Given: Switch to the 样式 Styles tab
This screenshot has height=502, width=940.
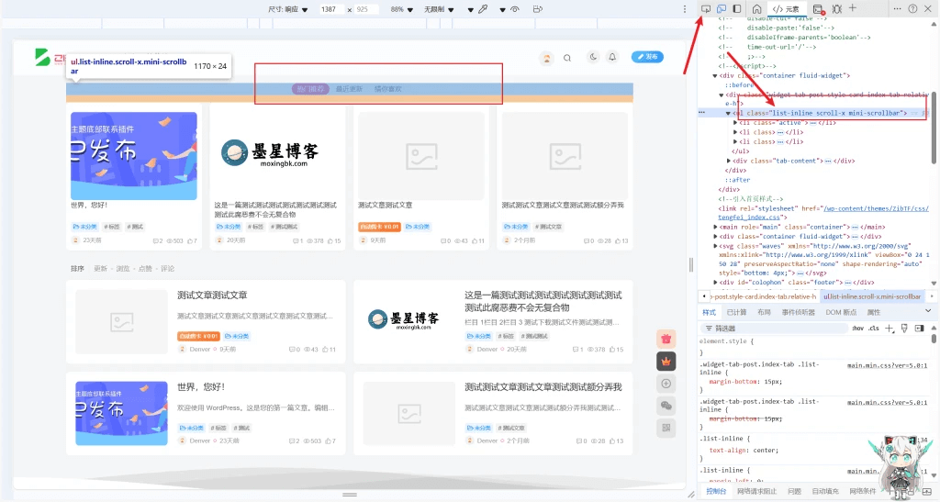Looking at the screenshot, I should click(x=710, y=313).
